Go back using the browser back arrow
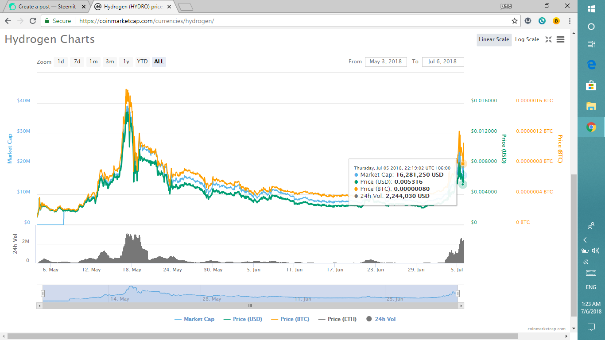 click(x=8, y=21)
